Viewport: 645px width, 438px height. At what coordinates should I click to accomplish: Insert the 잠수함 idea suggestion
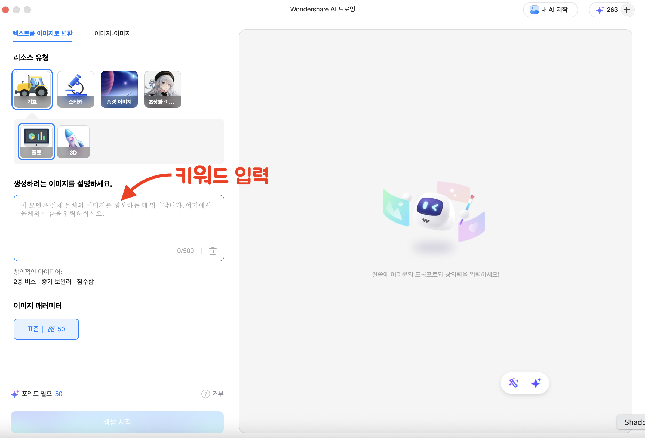pos(85,282)
